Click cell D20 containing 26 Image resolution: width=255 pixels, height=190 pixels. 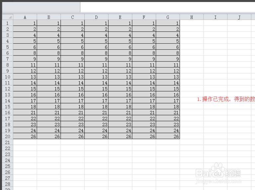point(96,136)
